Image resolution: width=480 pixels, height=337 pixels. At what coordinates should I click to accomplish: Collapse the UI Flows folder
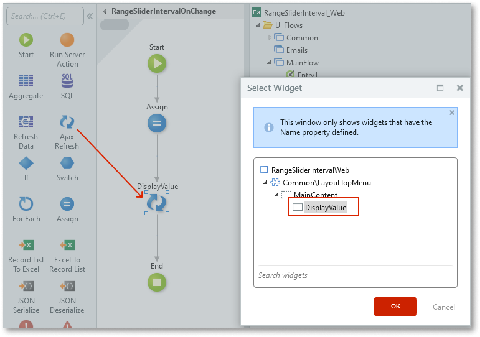tap(258, 25)
